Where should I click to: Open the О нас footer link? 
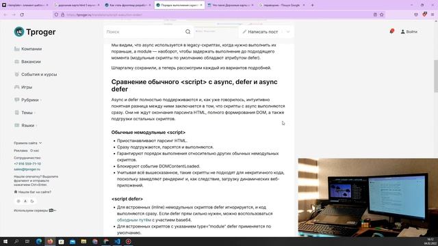35,150
